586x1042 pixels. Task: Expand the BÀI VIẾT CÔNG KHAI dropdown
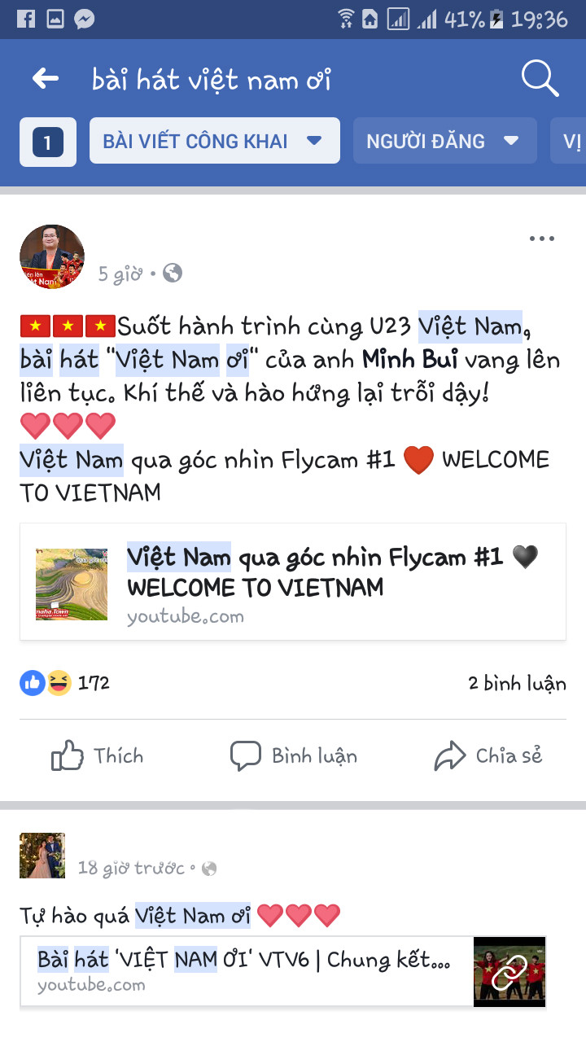click(215, 141)
